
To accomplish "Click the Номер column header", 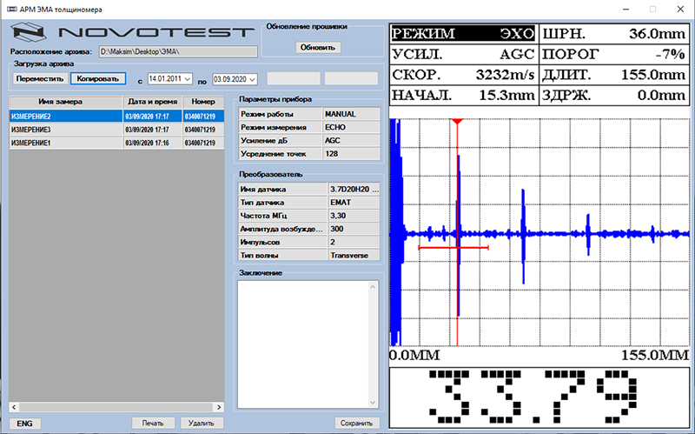I will (x=203, y=102).
